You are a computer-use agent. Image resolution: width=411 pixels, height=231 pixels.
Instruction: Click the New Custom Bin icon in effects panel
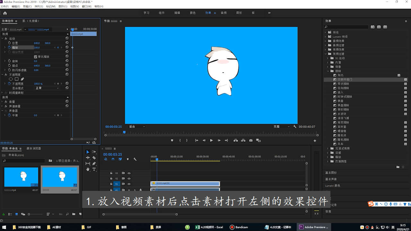pos(398,167)
